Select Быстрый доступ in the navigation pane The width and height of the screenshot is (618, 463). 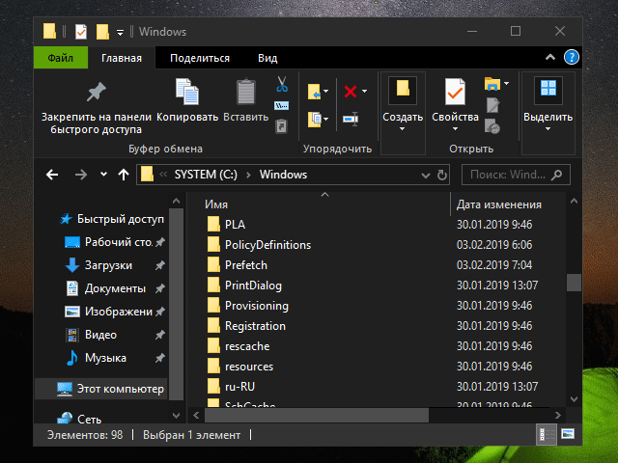click(x=112, y=219)
